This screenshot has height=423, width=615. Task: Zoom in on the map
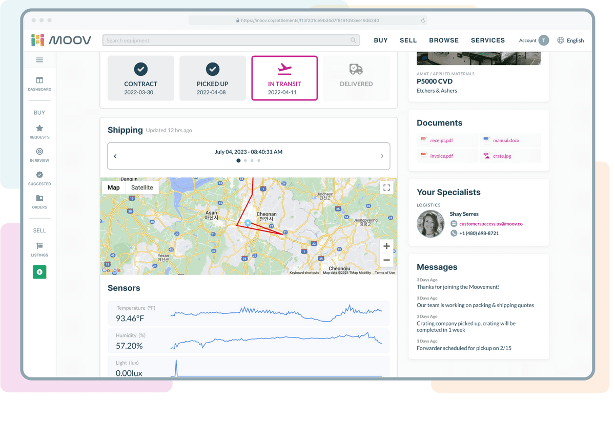point(386,246)
